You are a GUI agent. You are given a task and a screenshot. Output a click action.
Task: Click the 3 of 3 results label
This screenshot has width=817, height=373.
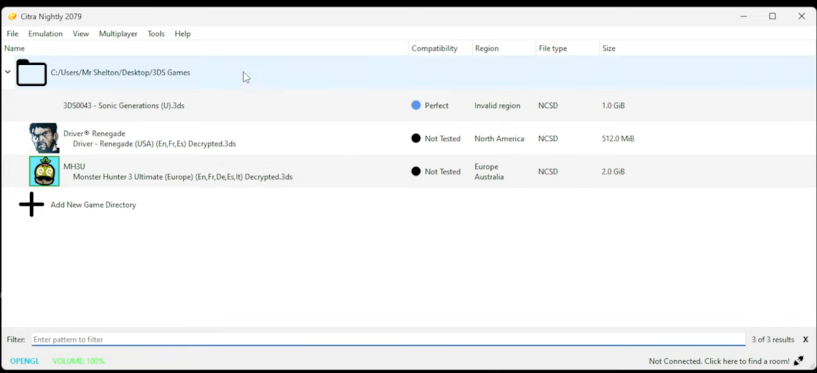773,339
